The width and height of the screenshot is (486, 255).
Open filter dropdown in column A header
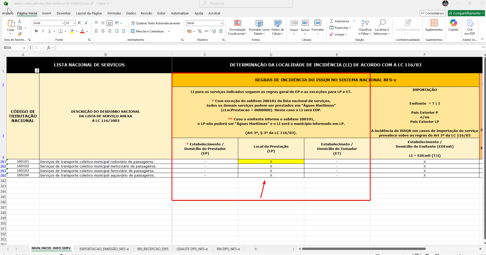coord(37,71)
